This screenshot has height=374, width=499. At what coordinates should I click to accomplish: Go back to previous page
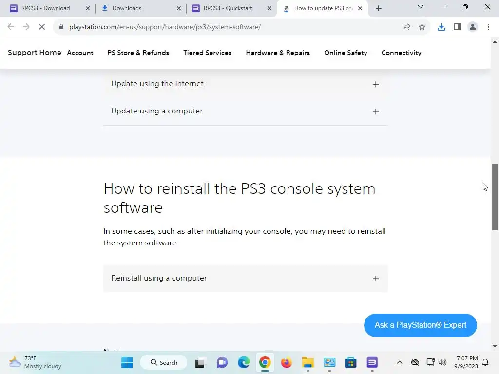[x=11, y=27]
